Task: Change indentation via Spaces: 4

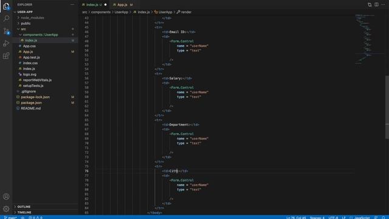Action: click(317, 218)
